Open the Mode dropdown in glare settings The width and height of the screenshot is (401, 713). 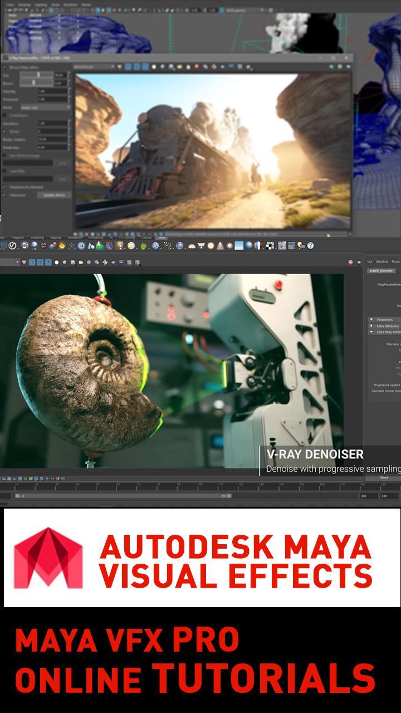[46, 108]
